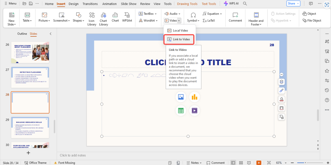Viewport: 331px width, 165px height.
Task: Open the Video dropdown arrow
Action: click(x=179, y=20)
